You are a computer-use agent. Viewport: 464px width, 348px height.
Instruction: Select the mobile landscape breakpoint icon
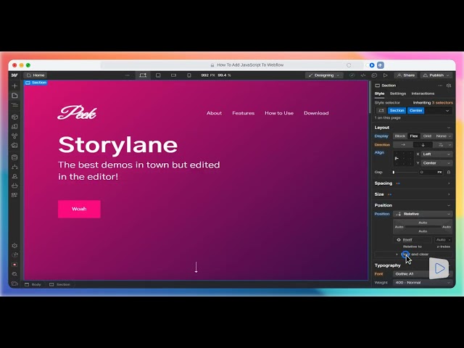(174, 75)
